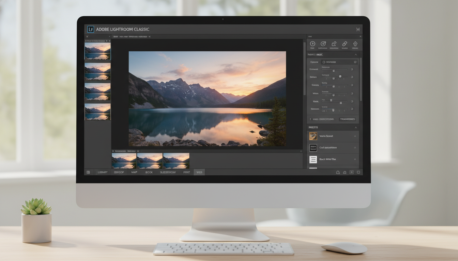This screenshot has height=261, width=458.
Task: Click the grid view icon next to Library
Action: point(88,172)
